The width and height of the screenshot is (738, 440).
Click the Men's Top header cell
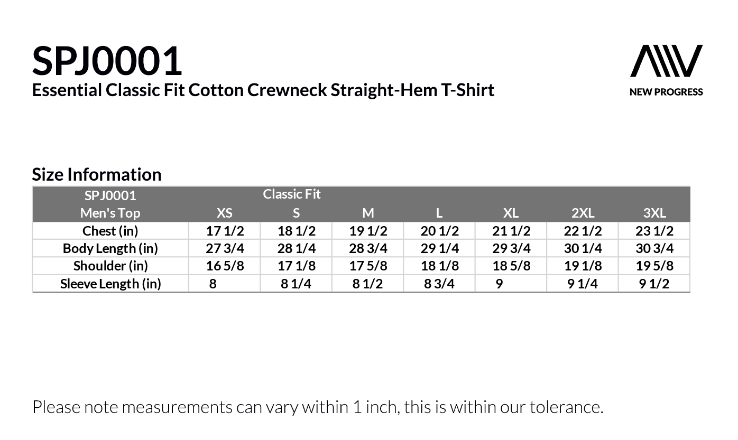110,213
